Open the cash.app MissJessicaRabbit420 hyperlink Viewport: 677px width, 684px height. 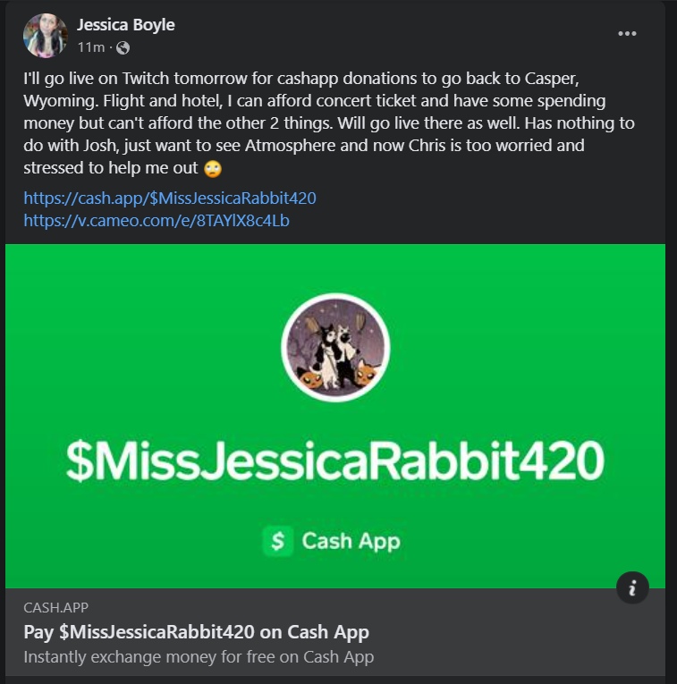(170, 198)
